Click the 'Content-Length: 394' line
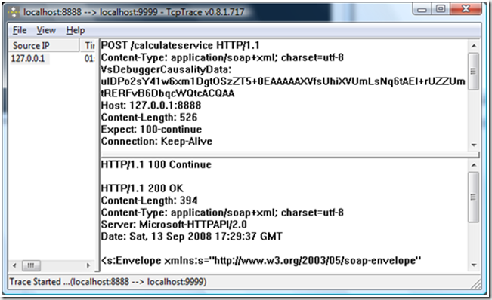Viewport: 492px width, 300px height. tap(149, 201)
